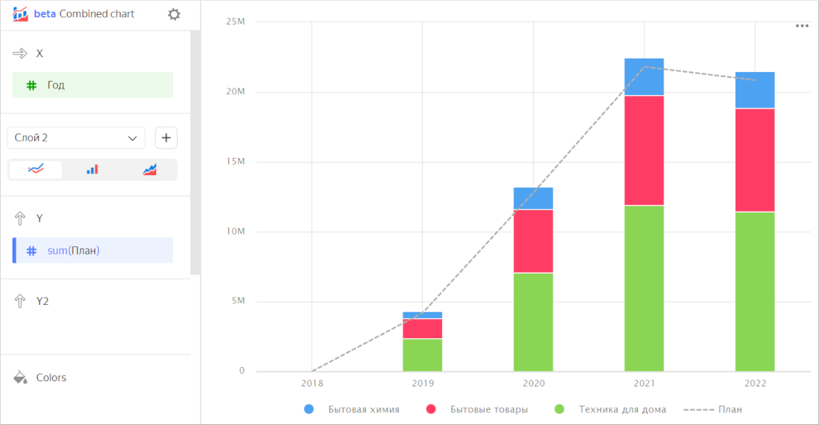Click the Combined chart type icon
The height and width of the screenshot is (425, 819).
[x=21, y=14]
